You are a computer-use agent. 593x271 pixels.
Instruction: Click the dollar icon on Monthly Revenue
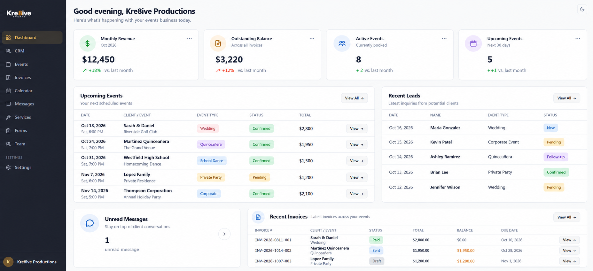(88, 43)
